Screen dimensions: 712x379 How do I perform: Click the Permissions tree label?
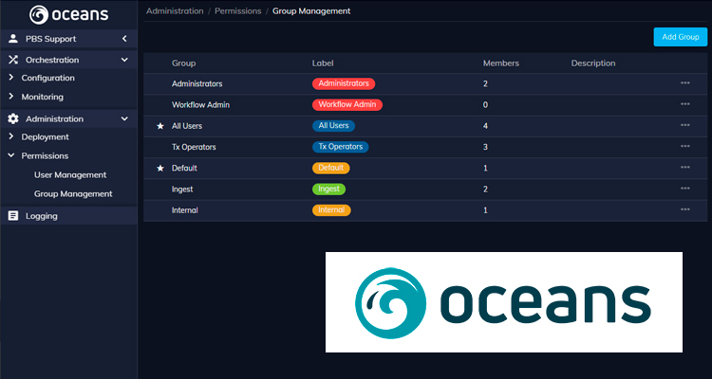45,155
